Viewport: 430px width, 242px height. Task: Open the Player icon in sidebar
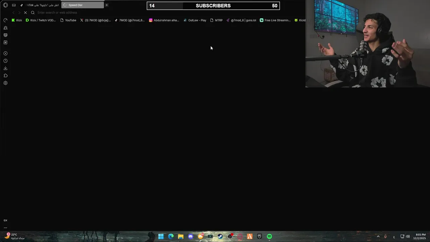(x=5, y=53)
